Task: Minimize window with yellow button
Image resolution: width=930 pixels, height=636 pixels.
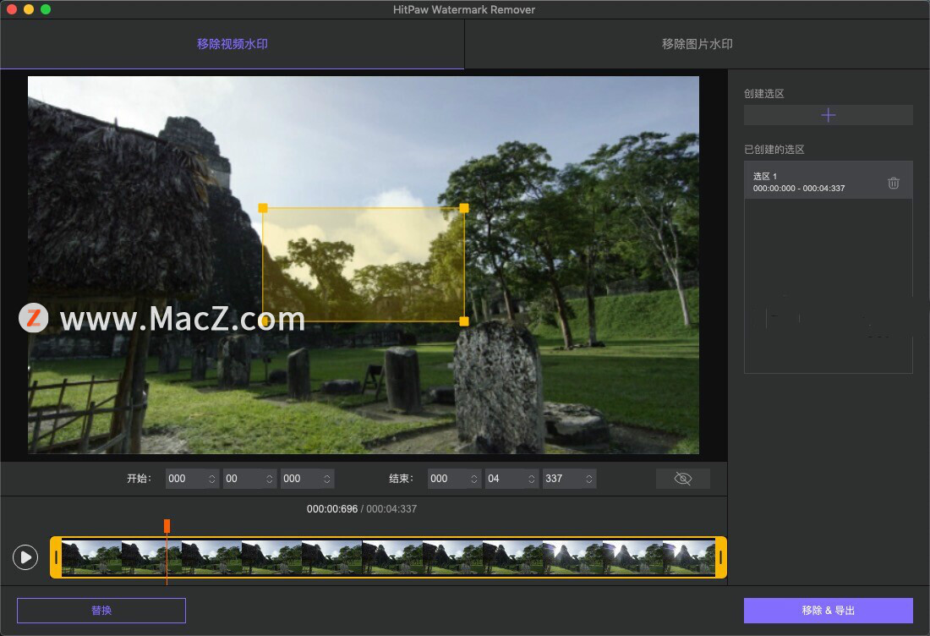Action: pyautogui.click(x=29, y=9)
